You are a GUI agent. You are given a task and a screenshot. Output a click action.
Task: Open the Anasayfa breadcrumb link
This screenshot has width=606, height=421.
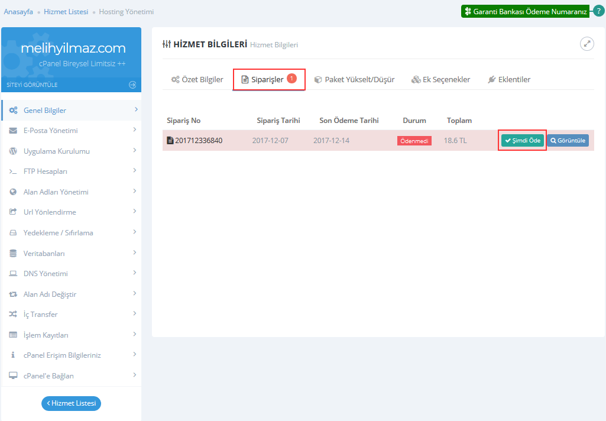click(18, 12)
